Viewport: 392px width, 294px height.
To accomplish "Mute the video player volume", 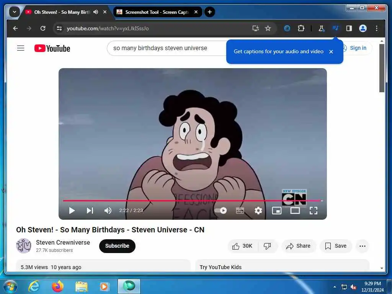I will [x=108, y=211].
